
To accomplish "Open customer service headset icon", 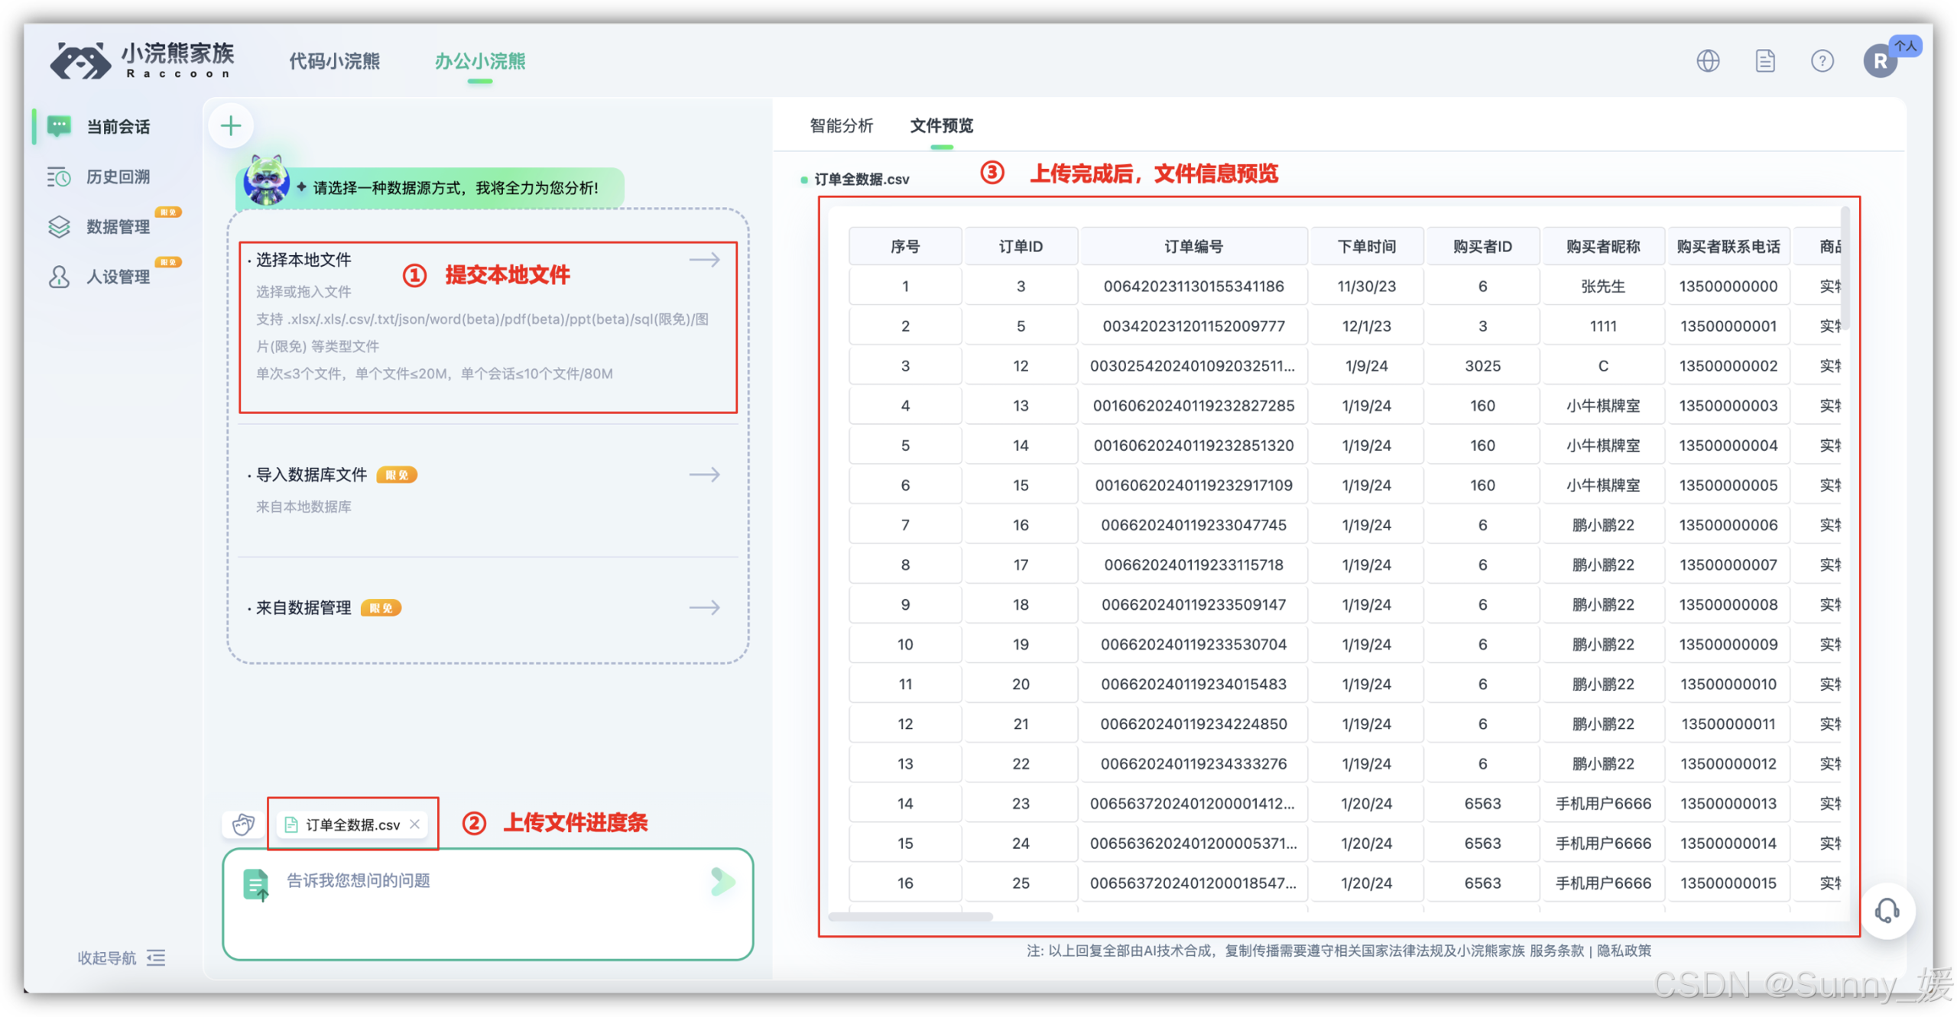I will (x=1887, y=911).
